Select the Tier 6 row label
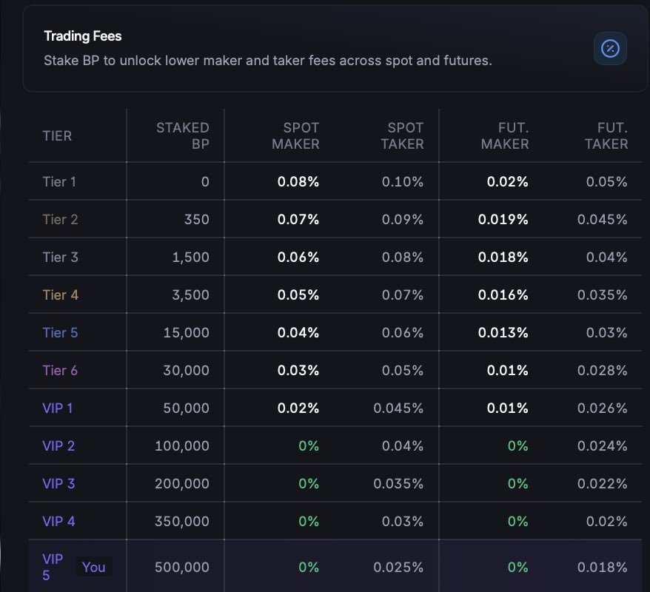Viewport: 650px width, 592px height. pyautogui.click(x=60, y=370)
